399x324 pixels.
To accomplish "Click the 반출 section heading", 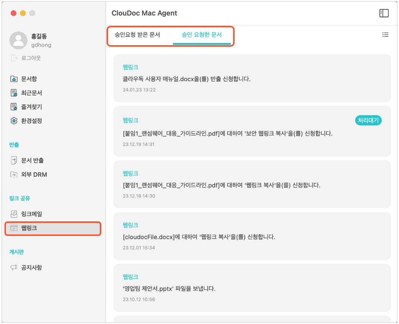I will click(14, 145).
